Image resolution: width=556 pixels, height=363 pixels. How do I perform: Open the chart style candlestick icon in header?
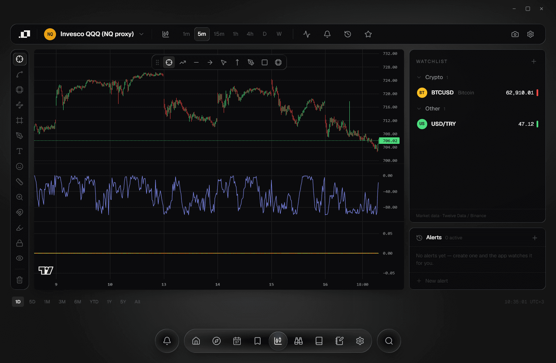coord(166,34)
